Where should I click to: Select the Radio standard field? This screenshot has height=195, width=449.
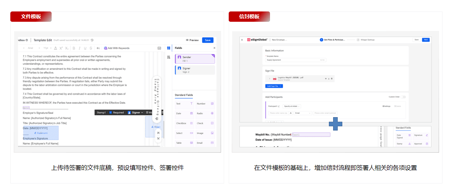[205, 113]
